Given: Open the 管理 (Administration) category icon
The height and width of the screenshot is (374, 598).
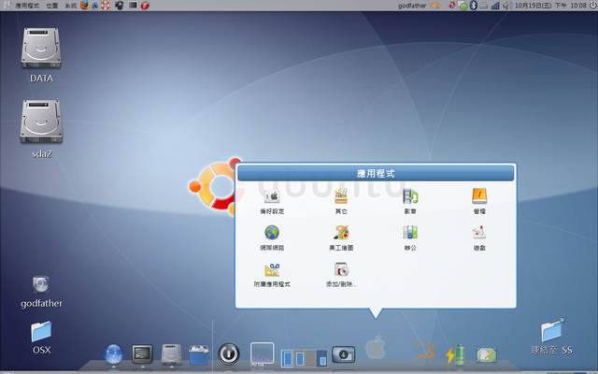Looking at the screenshot, I should coord(479,201).
